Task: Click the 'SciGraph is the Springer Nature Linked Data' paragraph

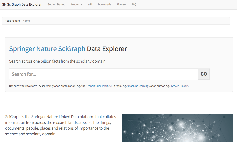Action: click(x=60, y=125)
